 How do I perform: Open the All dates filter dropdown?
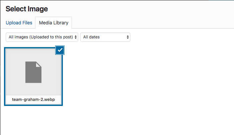tap(105, 37)
